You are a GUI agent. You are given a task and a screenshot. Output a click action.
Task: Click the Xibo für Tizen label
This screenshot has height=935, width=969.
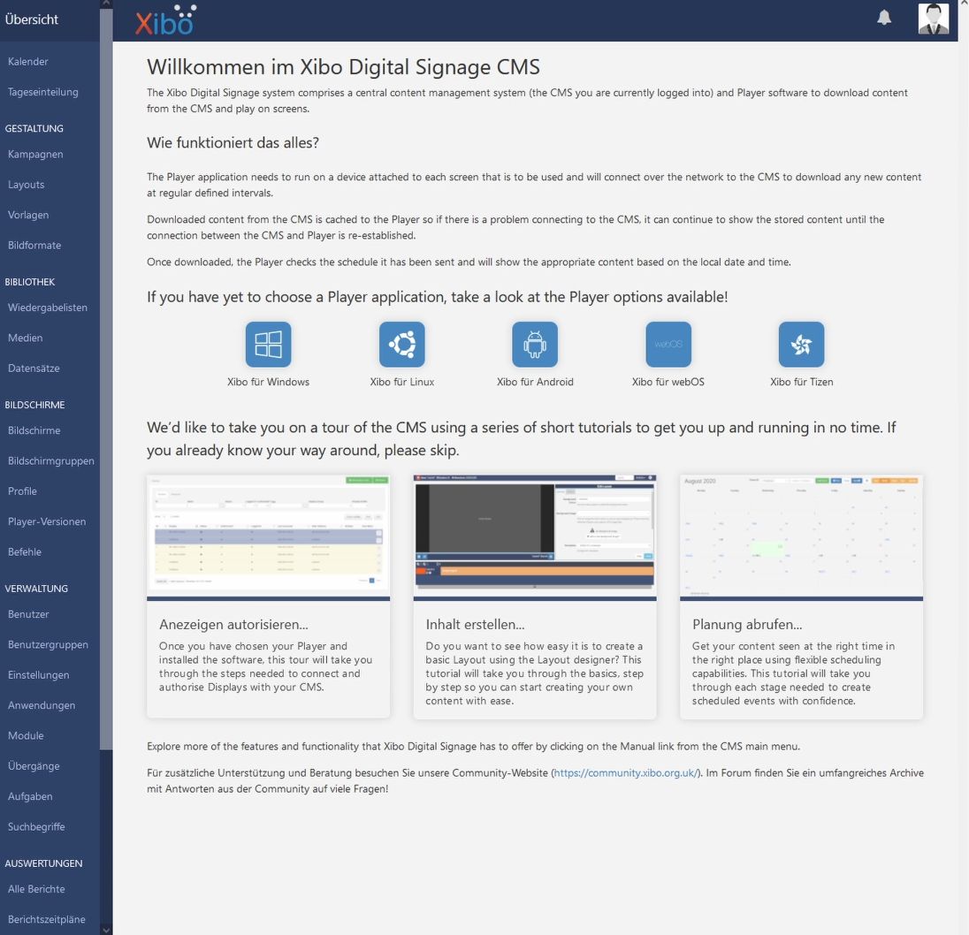point(802,382)
